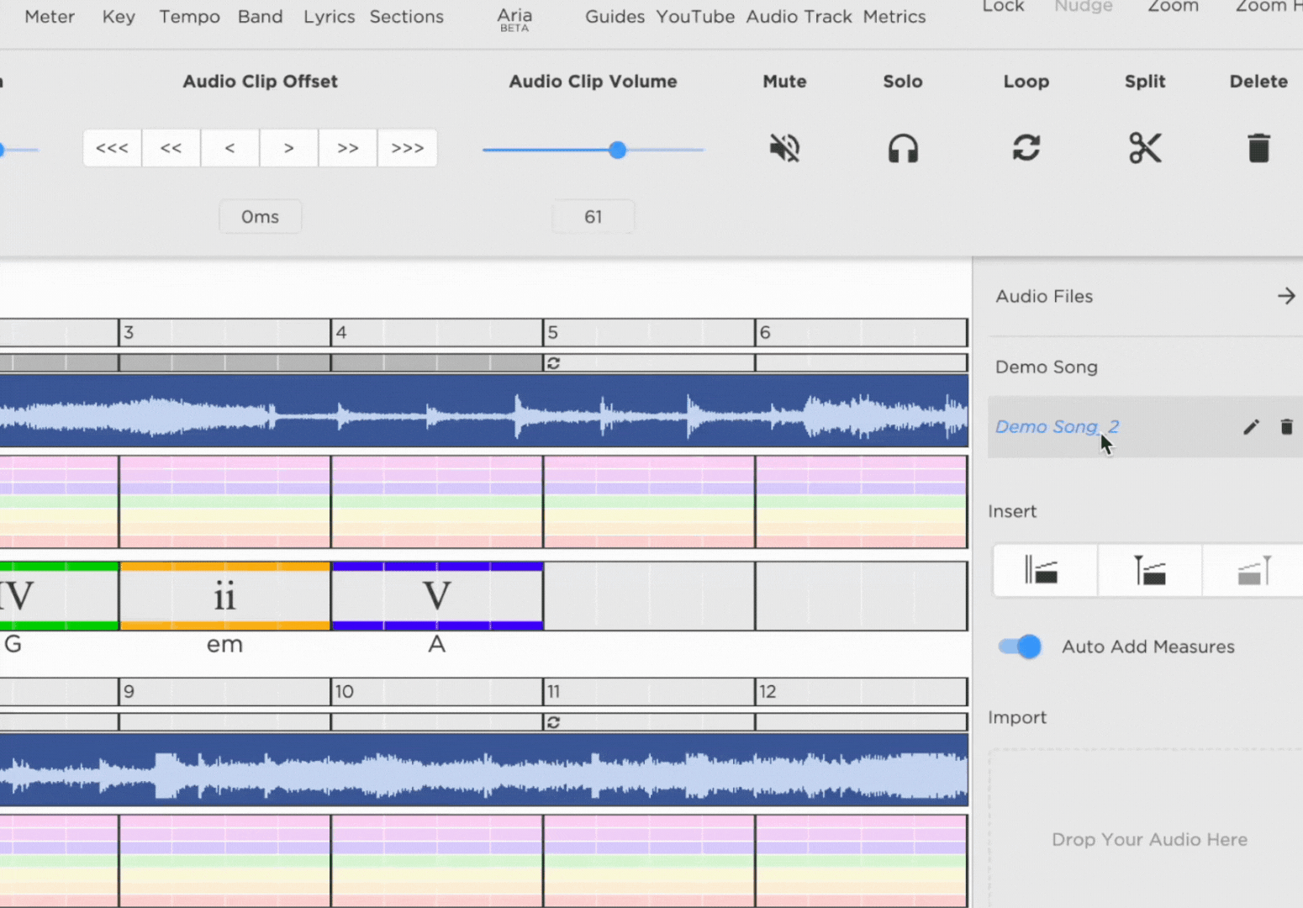Delete the audio clip with trash icon
Viewport: 1303px width, 908px height.
pos(1258,148)
